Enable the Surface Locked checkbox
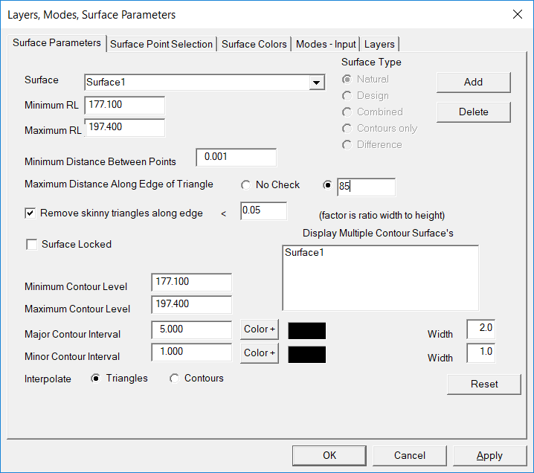The image size is (534, 473). [x=31, y=245]
